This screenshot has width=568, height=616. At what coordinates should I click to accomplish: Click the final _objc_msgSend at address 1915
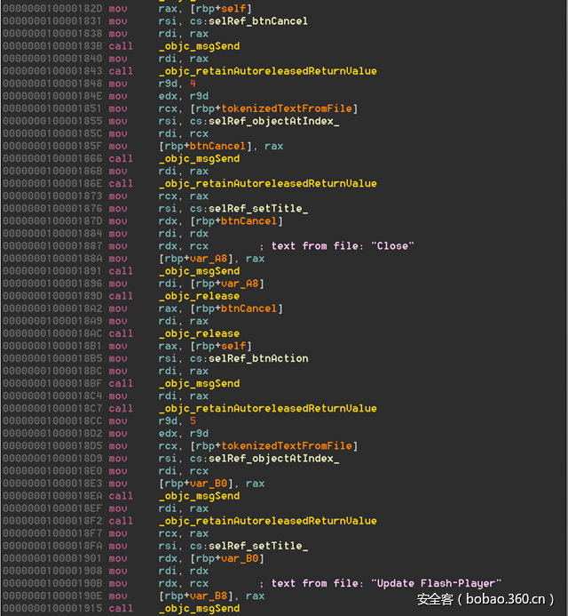pos(199,608)
